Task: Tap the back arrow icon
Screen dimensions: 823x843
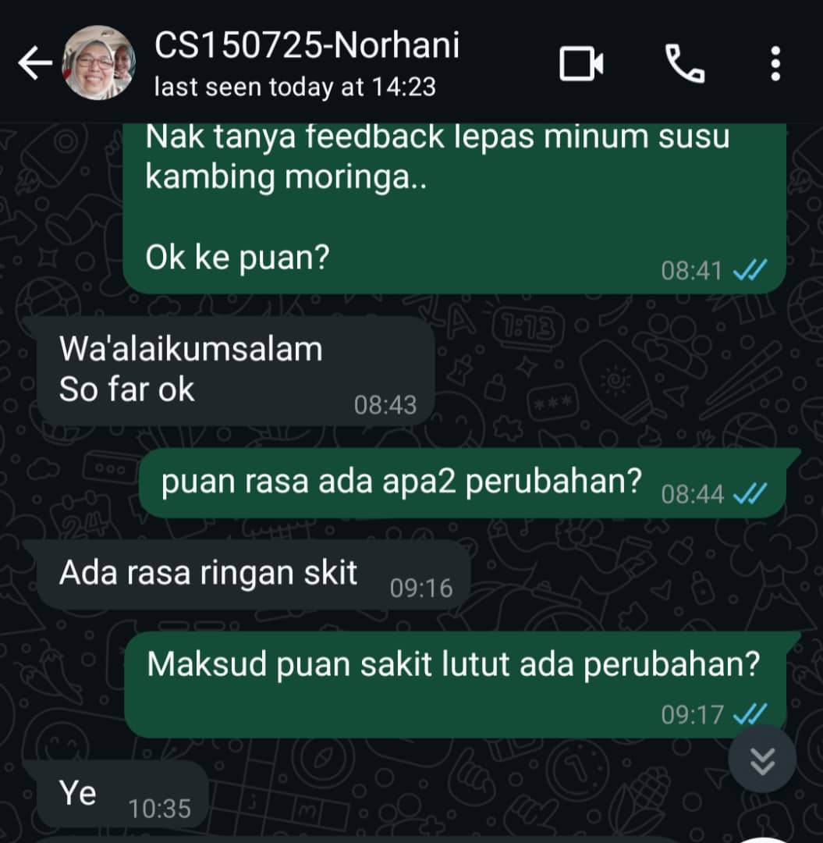Action: (35, 63)
